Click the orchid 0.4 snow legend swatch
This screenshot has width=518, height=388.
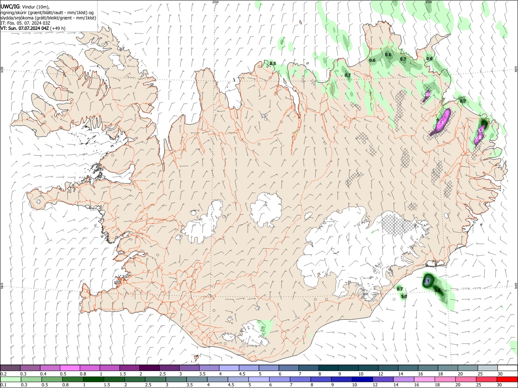[50, 368]
